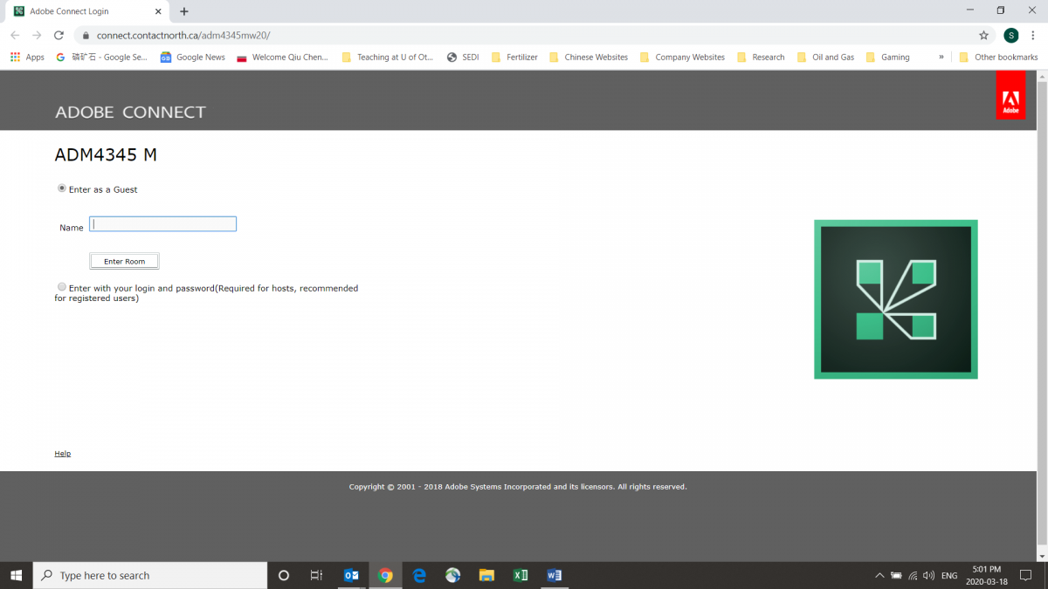Open the Wi-Fi network tray icon
Viewport: 1048px width, 589px height.
(913, 575)
